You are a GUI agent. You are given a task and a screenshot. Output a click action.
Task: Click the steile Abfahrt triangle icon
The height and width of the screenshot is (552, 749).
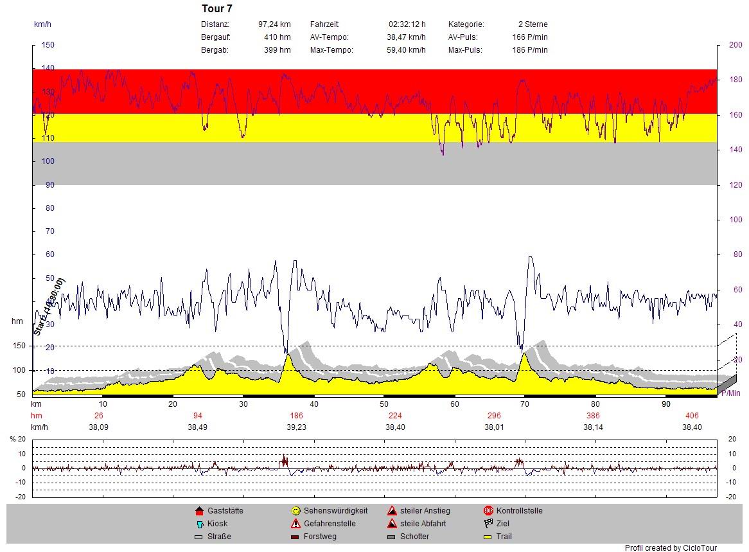(x=392, y=524)
